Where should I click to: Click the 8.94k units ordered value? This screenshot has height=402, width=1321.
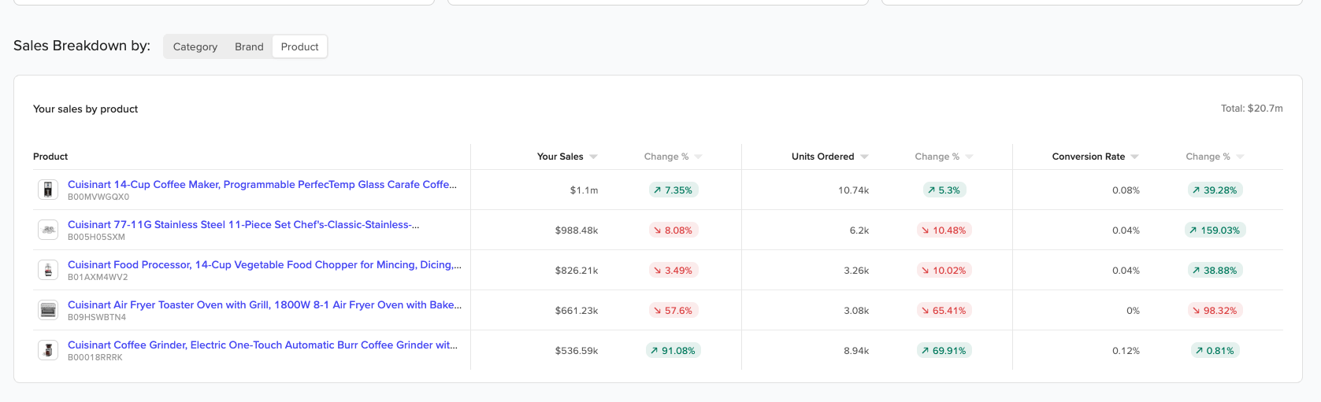pyautogui.click(x=856, y=351)
